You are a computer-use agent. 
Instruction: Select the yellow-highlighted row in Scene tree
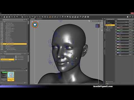click(14, 44)
